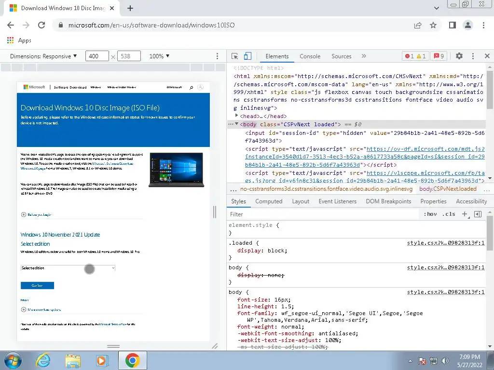The width and height of the screenshot is (494, 370).
Task: Click the Microsoft logo on the page
Action: (x=34, y=87)
